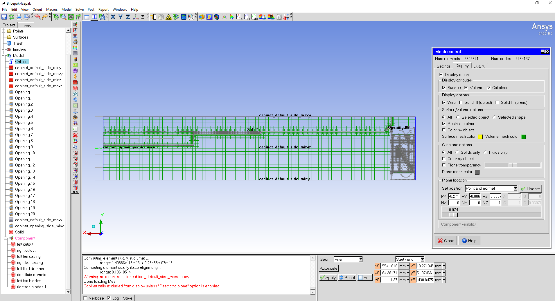Click the yellow Surface mesh color swatch
Image resolution: width=555 pixels, height=301 pixels.
(480, 137)
